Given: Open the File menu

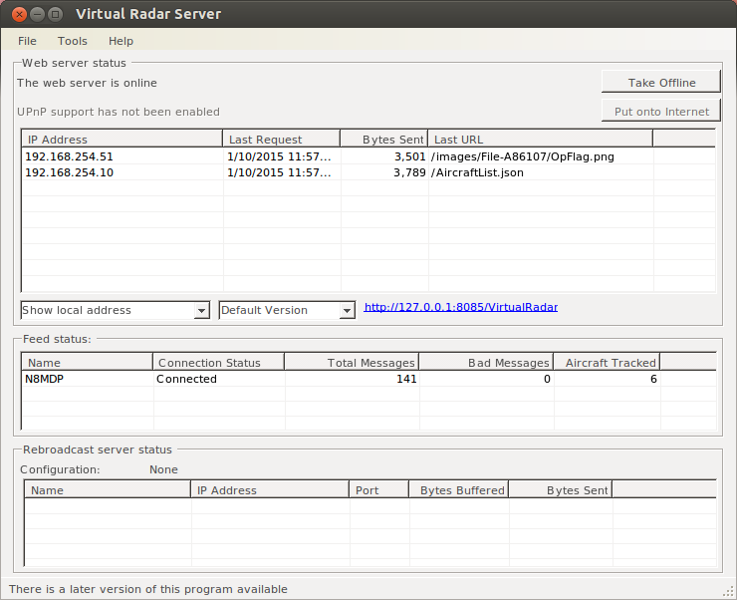Looking at the screenshot, I should (27, 41).
